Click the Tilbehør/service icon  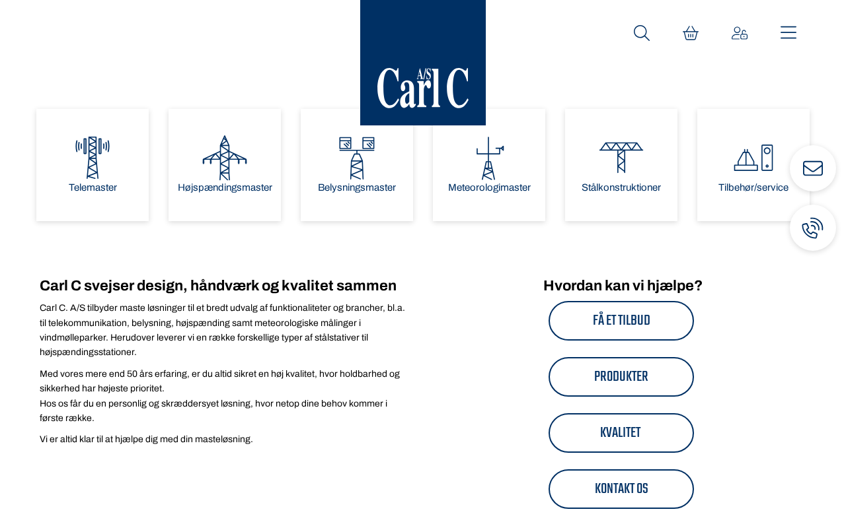[x=753, y=158]
